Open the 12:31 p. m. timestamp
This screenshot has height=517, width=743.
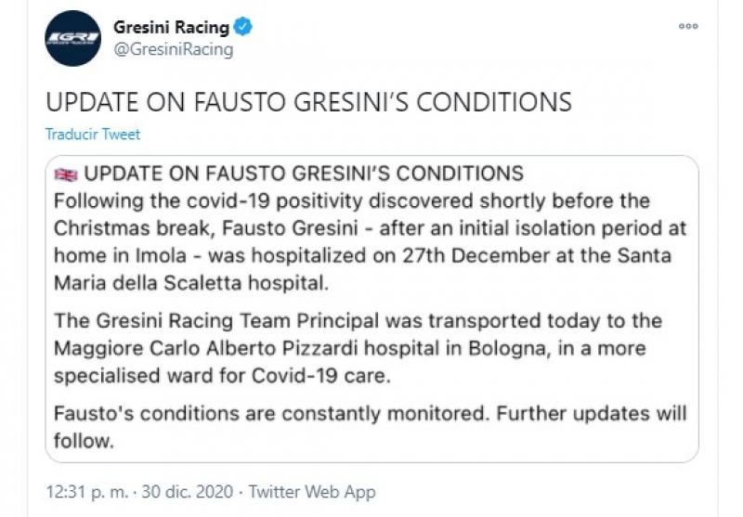coord(87,491)
